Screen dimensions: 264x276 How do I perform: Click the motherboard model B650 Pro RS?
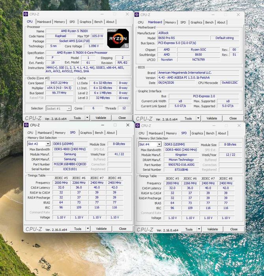(x=183, y=38)
